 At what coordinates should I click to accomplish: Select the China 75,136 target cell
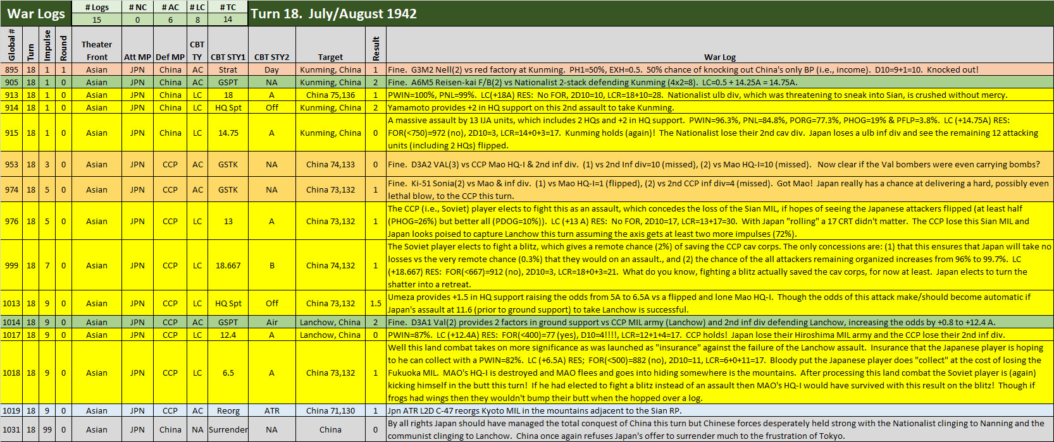330,95
